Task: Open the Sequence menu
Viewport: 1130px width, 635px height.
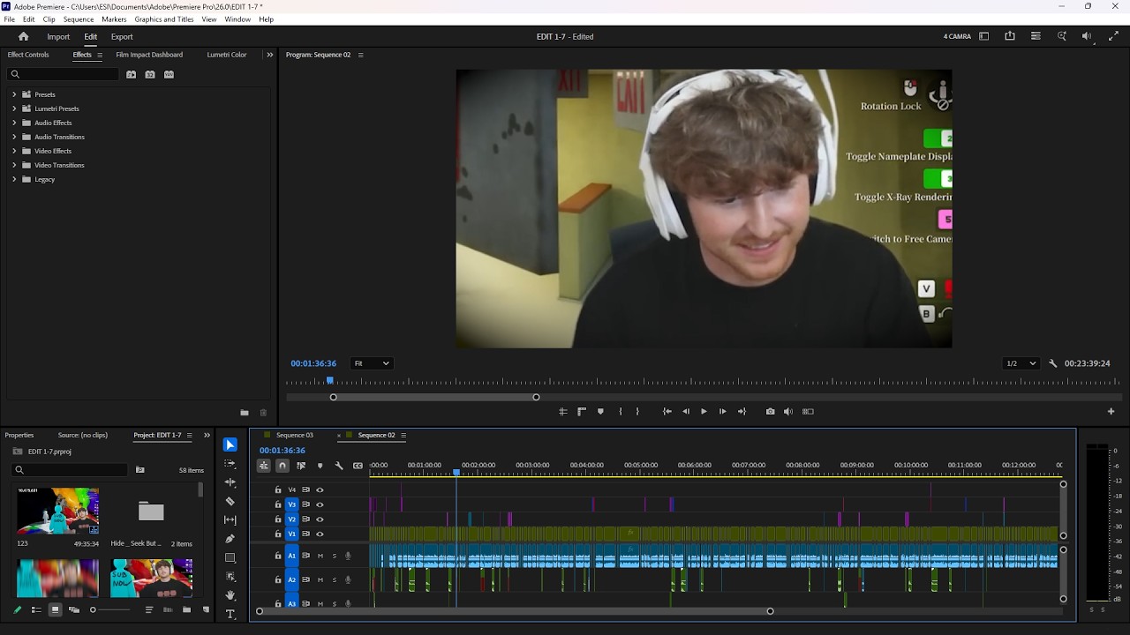Action: (79, 19)
